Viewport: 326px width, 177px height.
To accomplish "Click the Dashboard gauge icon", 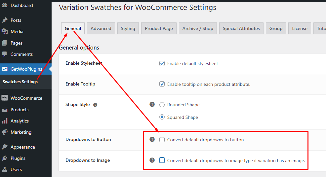I will pos(5,5).
